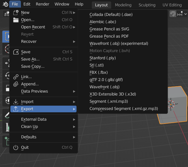
Task: Click the Export upload-arrow icon
Action: click(16, 109)
